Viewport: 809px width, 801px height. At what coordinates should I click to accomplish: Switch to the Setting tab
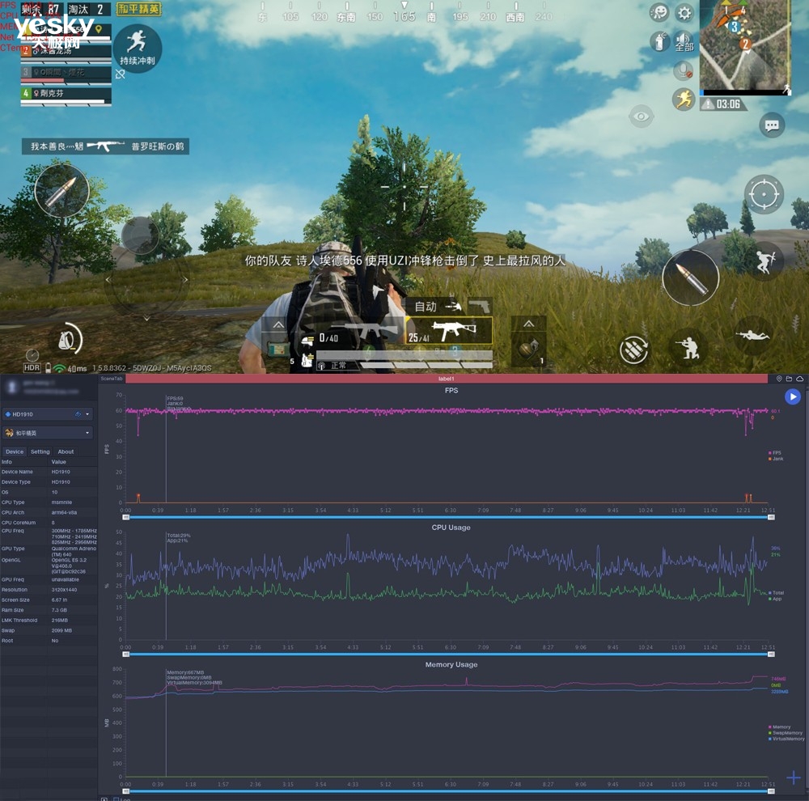pos(40,451)
